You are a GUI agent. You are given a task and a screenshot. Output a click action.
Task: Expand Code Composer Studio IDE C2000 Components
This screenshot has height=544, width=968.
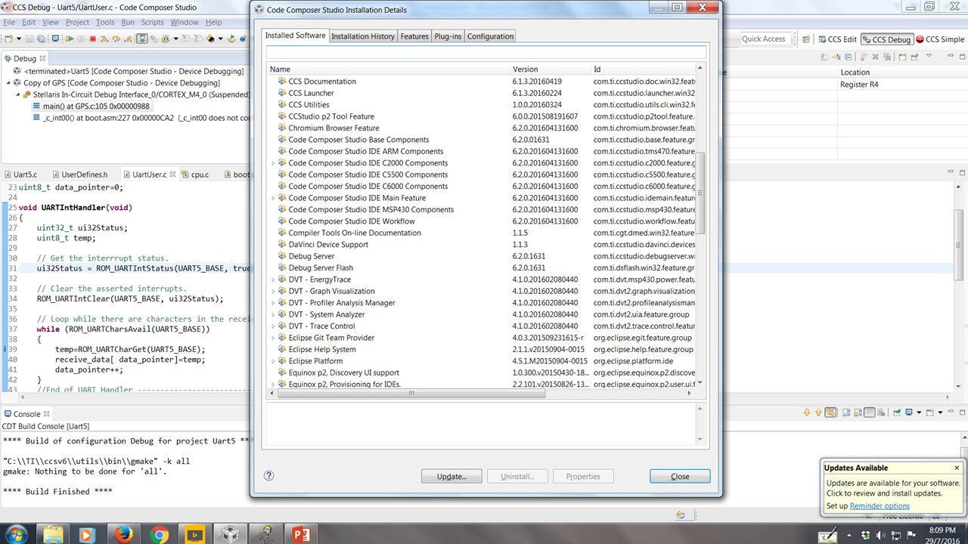pyautogui.click(x=273, y=163)
